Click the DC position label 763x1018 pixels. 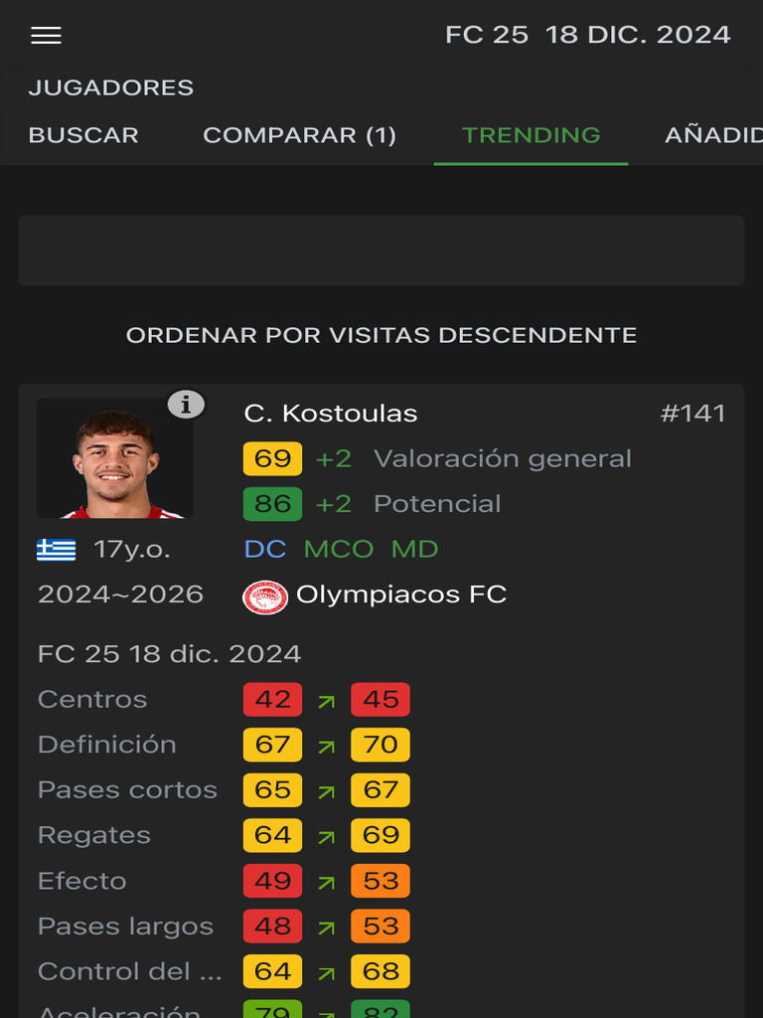pos(264,549)
